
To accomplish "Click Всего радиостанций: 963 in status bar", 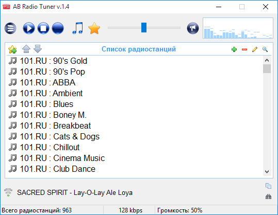I will tap(37, 210).
